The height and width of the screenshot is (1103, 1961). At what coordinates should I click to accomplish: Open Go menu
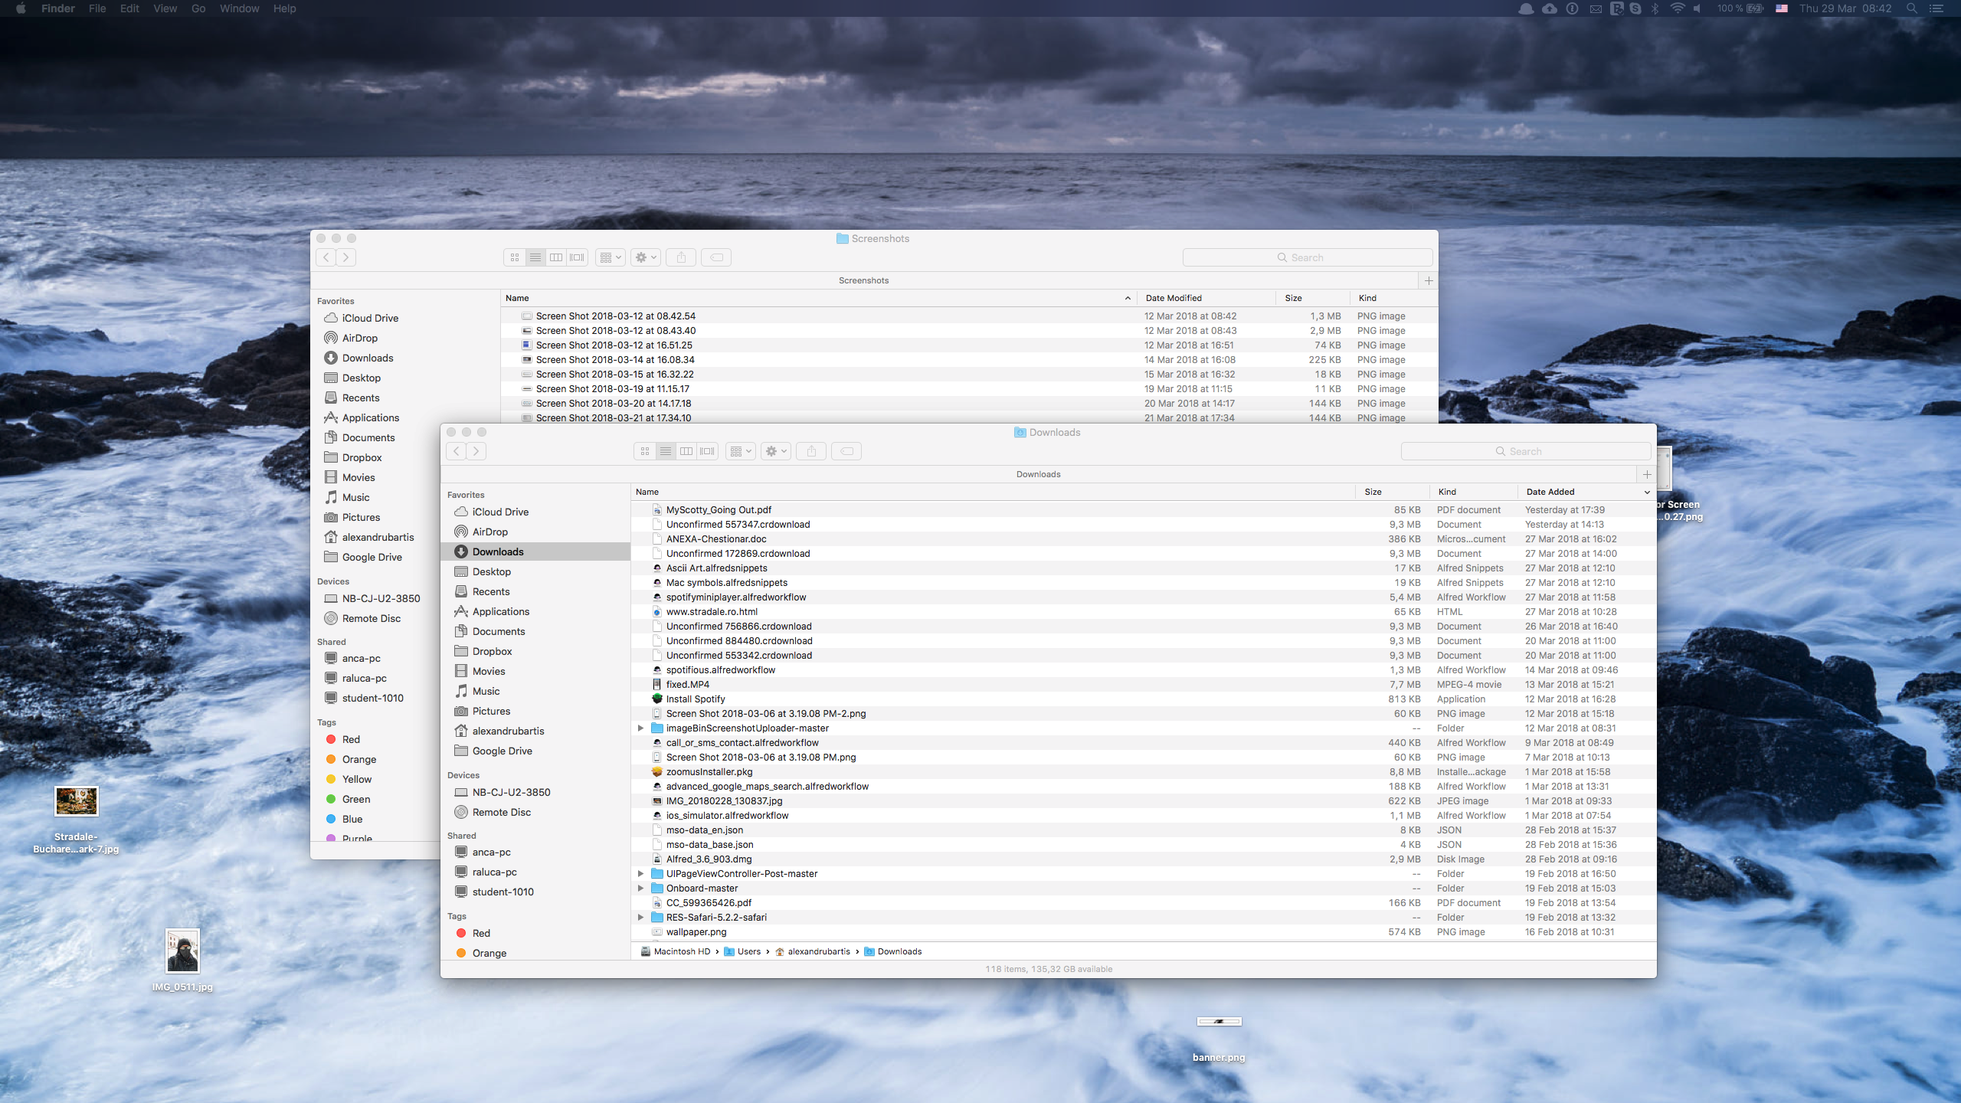198,8
